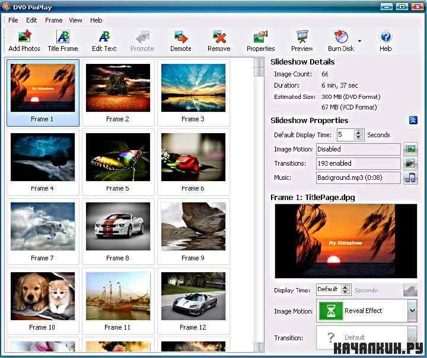The height and width of the screenshot is (358, 427).
Task: Remove the selected frame
Action: click(x=219, y=41)
